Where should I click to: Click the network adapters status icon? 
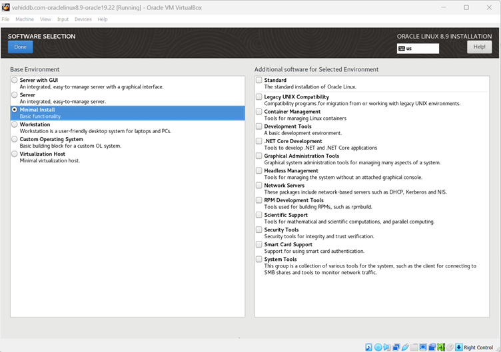tap(396, 347)
